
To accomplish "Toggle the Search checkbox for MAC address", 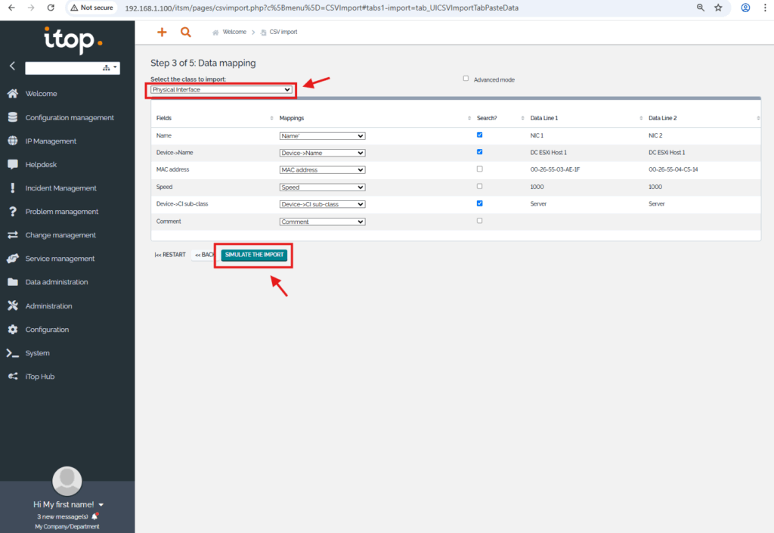I will 480,169.
